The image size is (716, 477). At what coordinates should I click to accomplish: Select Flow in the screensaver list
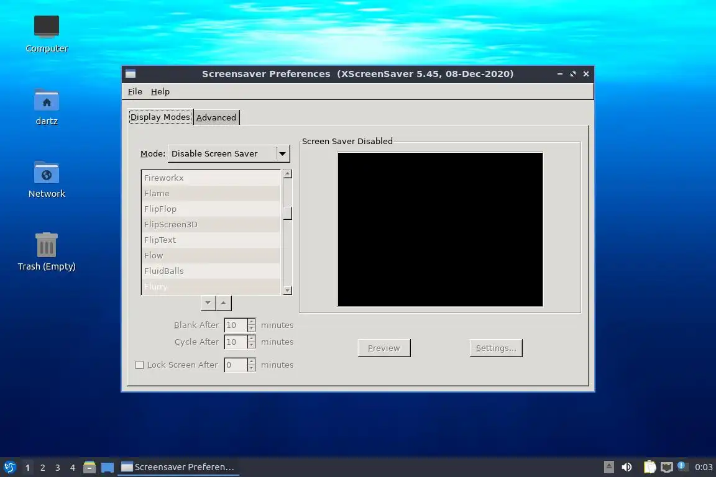(211, 256)
